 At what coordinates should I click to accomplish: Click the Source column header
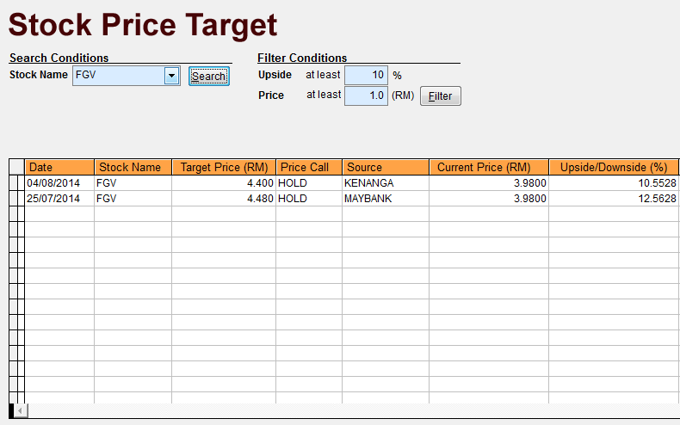386,167
